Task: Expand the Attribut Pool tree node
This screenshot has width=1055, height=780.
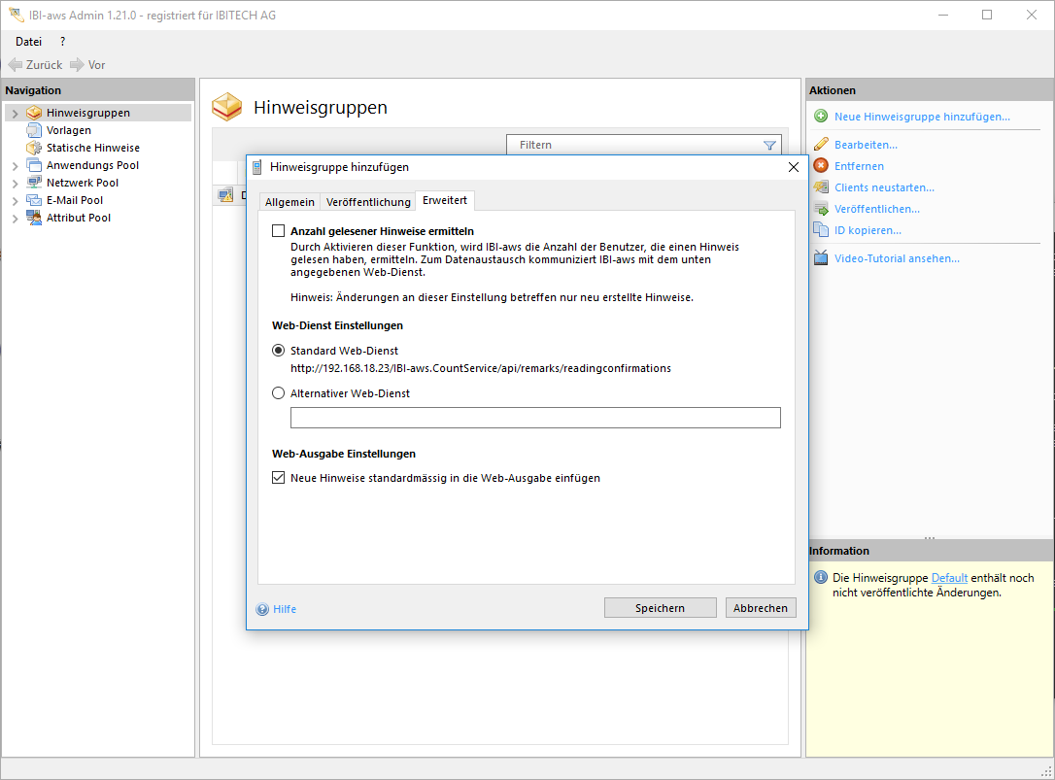Action: (15, 219)
